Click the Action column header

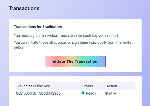coord(112,86)
